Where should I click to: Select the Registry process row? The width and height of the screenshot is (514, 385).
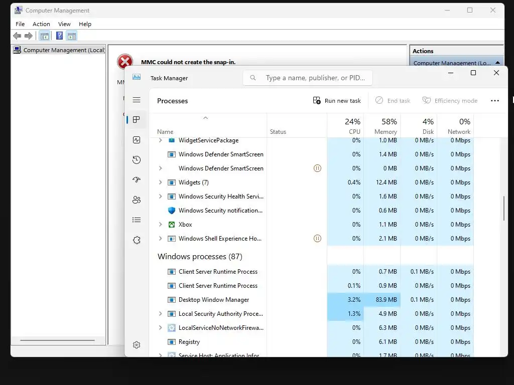pos(311,342)
